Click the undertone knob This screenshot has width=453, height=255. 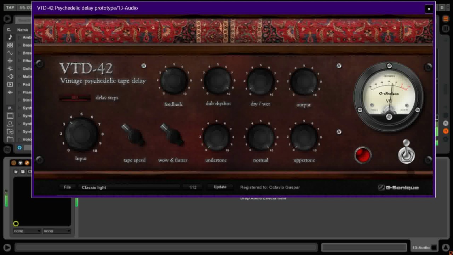click(216, 137)
